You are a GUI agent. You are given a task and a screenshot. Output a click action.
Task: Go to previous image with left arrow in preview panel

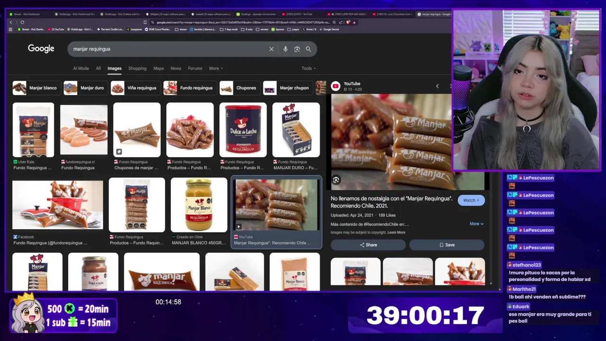click(x=437, y=86)
